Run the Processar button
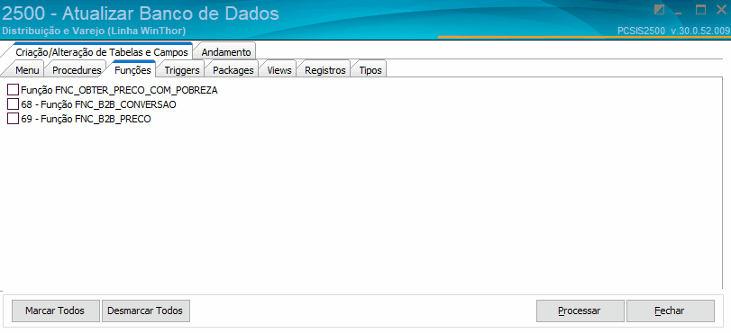 (580, 310)
